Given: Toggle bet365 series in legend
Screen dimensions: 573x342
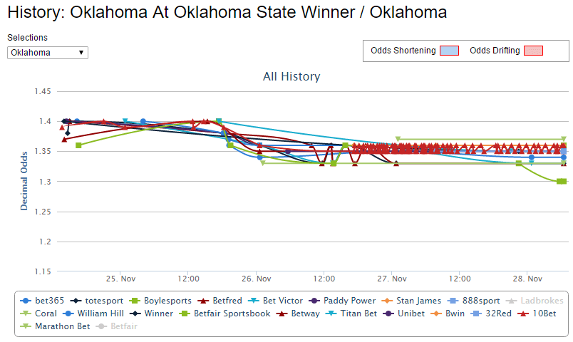Looking at the screenshot, I should click(41, 301).
